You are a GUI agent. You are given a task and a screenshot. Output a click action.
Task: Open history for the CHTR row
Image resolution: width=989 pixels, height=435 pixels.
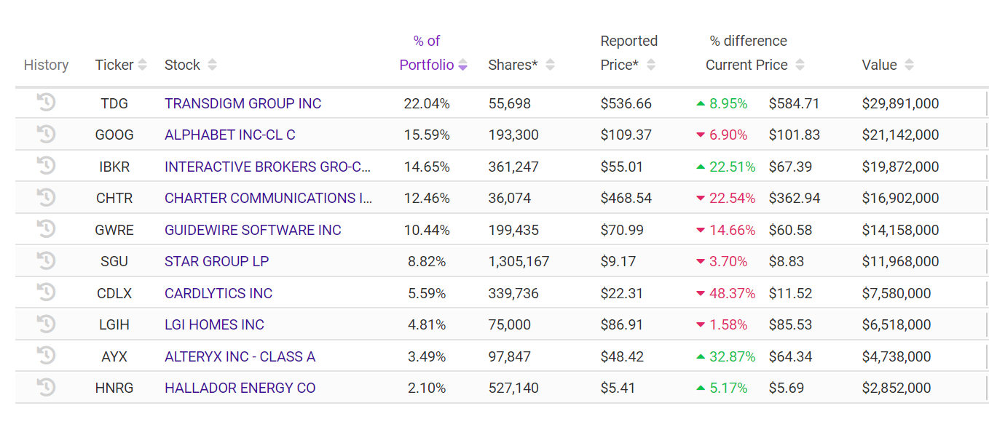[x=46, y=197]
